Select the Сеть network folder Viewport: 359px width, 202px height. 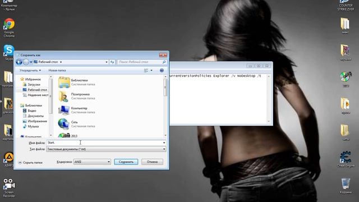77,124
